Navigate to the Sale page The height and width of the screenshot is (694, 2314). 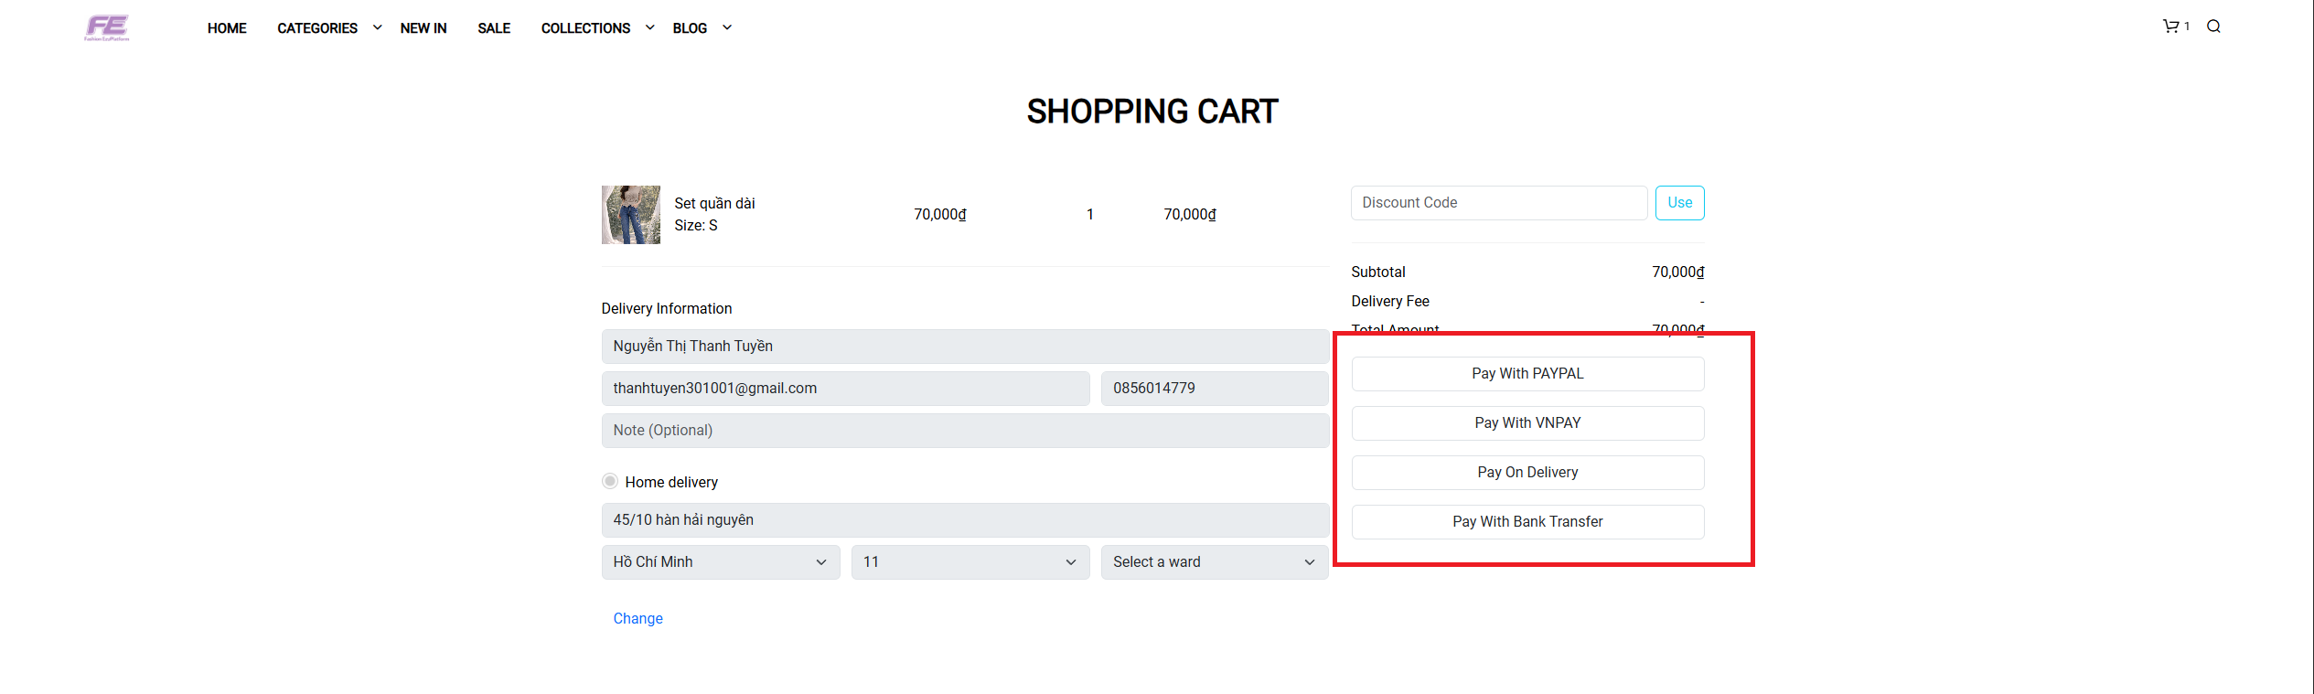point(494,28)
